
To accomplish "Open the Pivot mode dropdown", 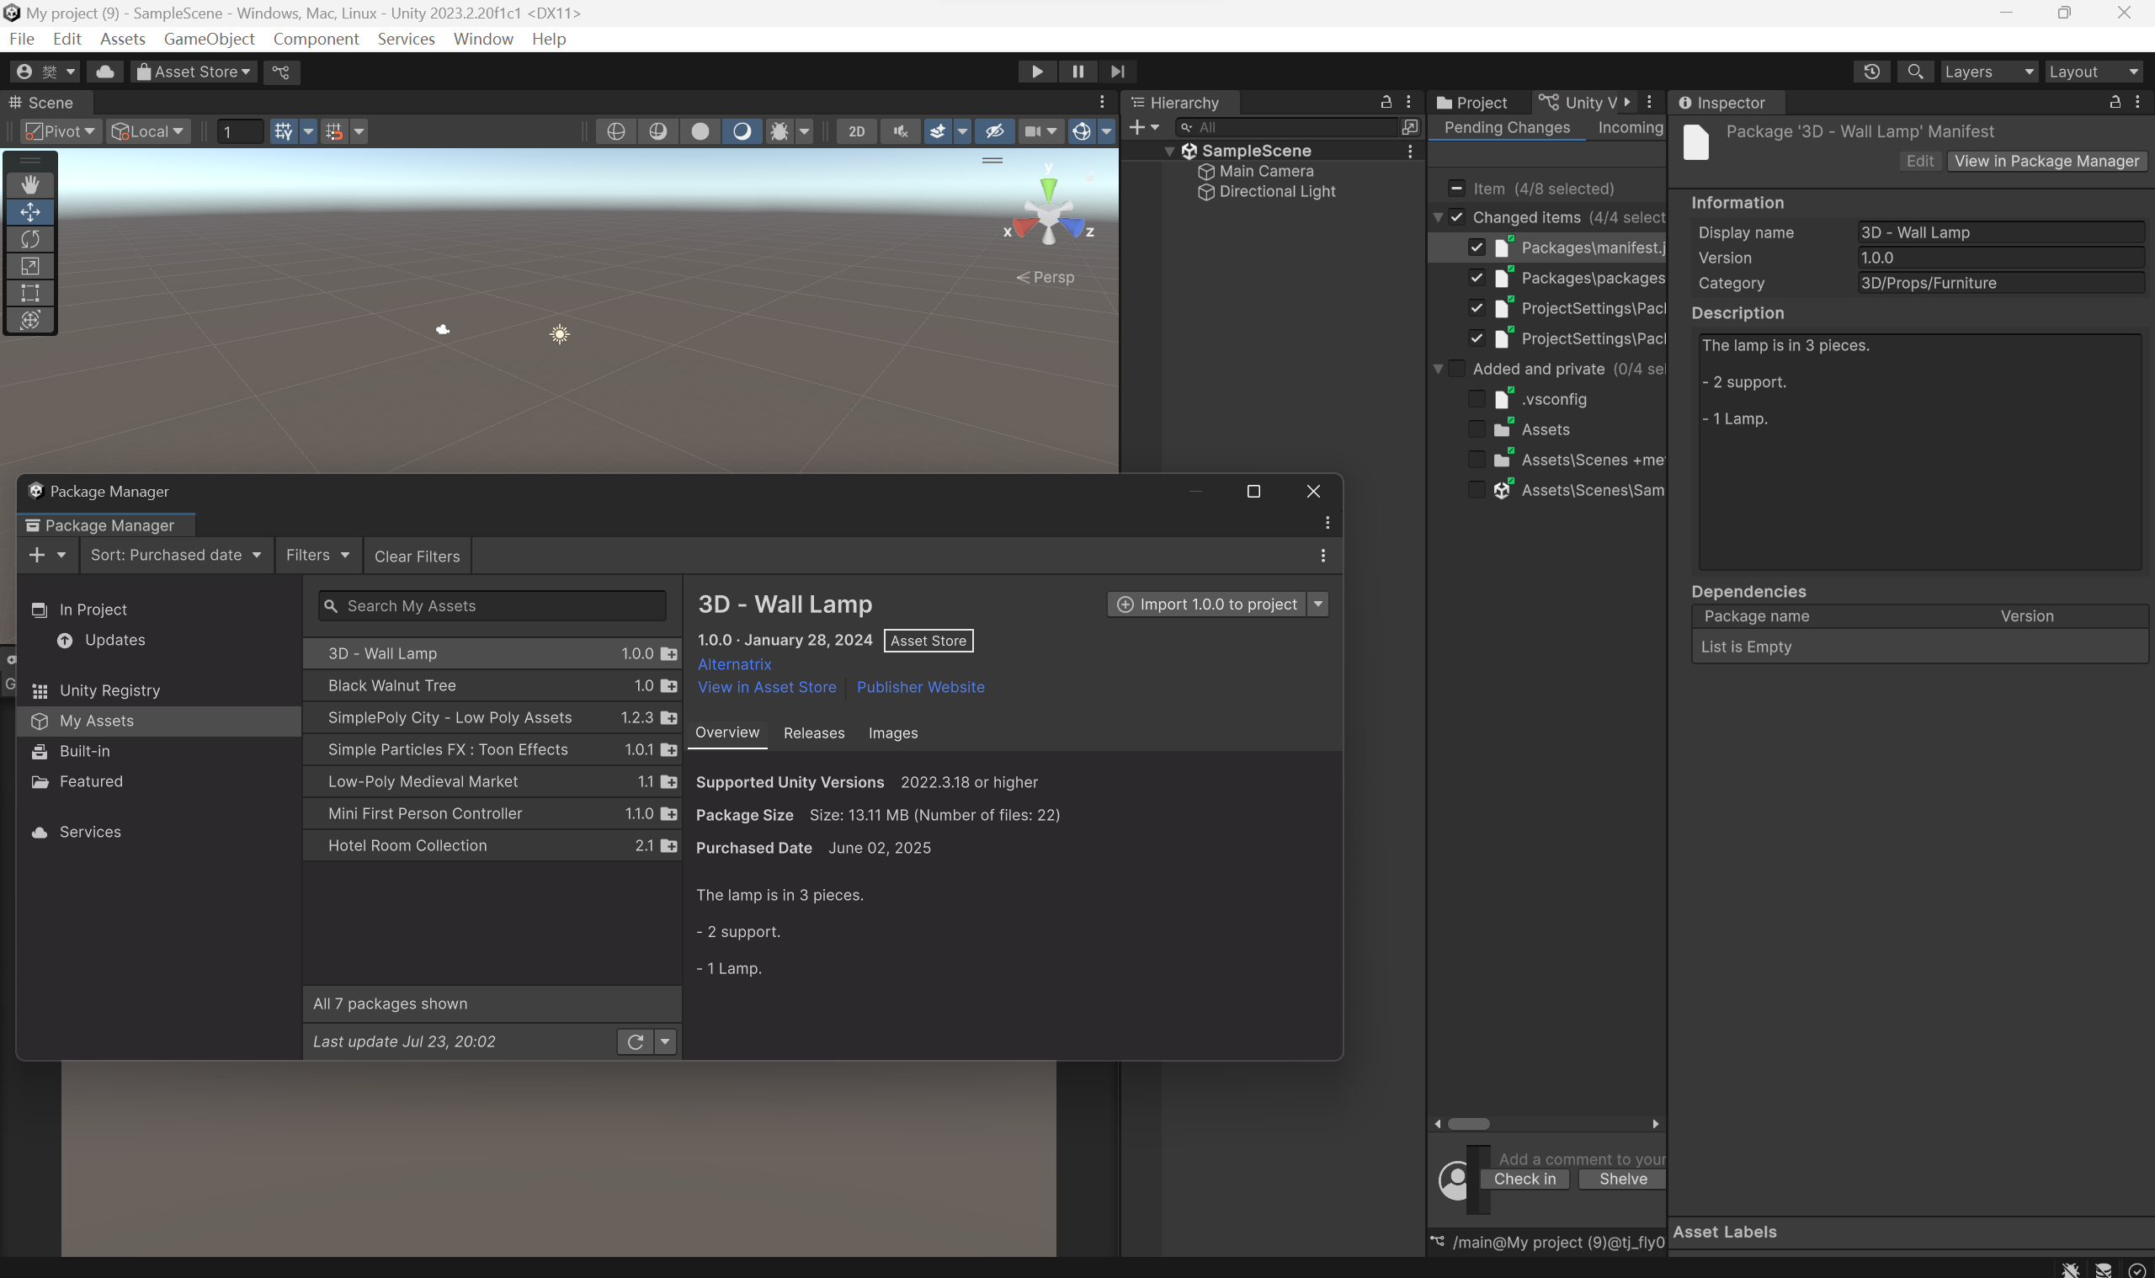I will [x=61, y=130].
